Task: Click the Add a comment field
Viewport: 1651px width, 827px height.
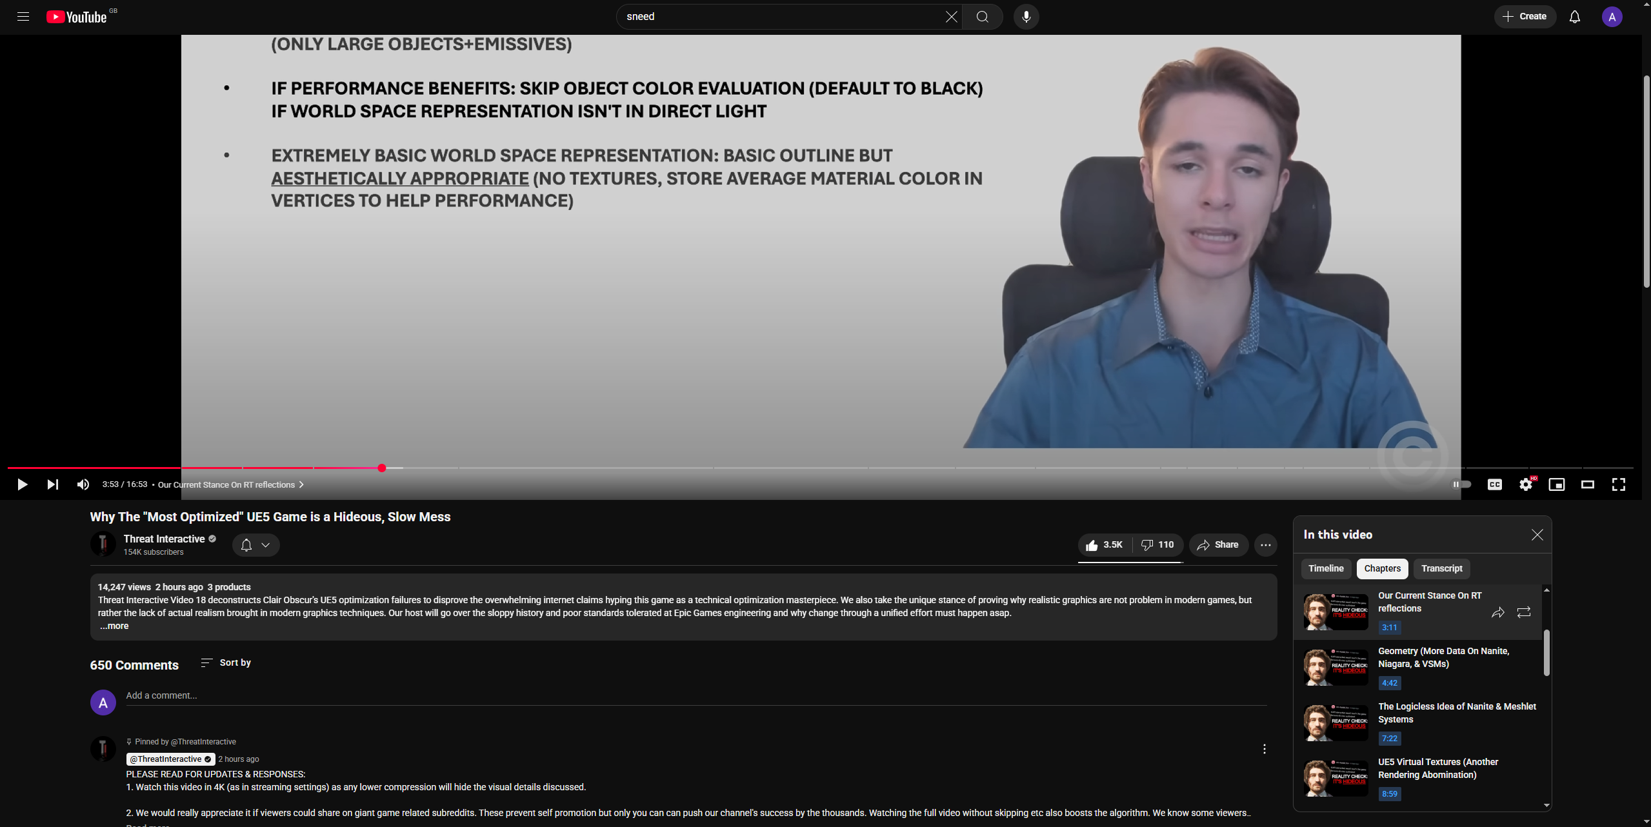Action: pyautogui.click(x=696, y=695)
